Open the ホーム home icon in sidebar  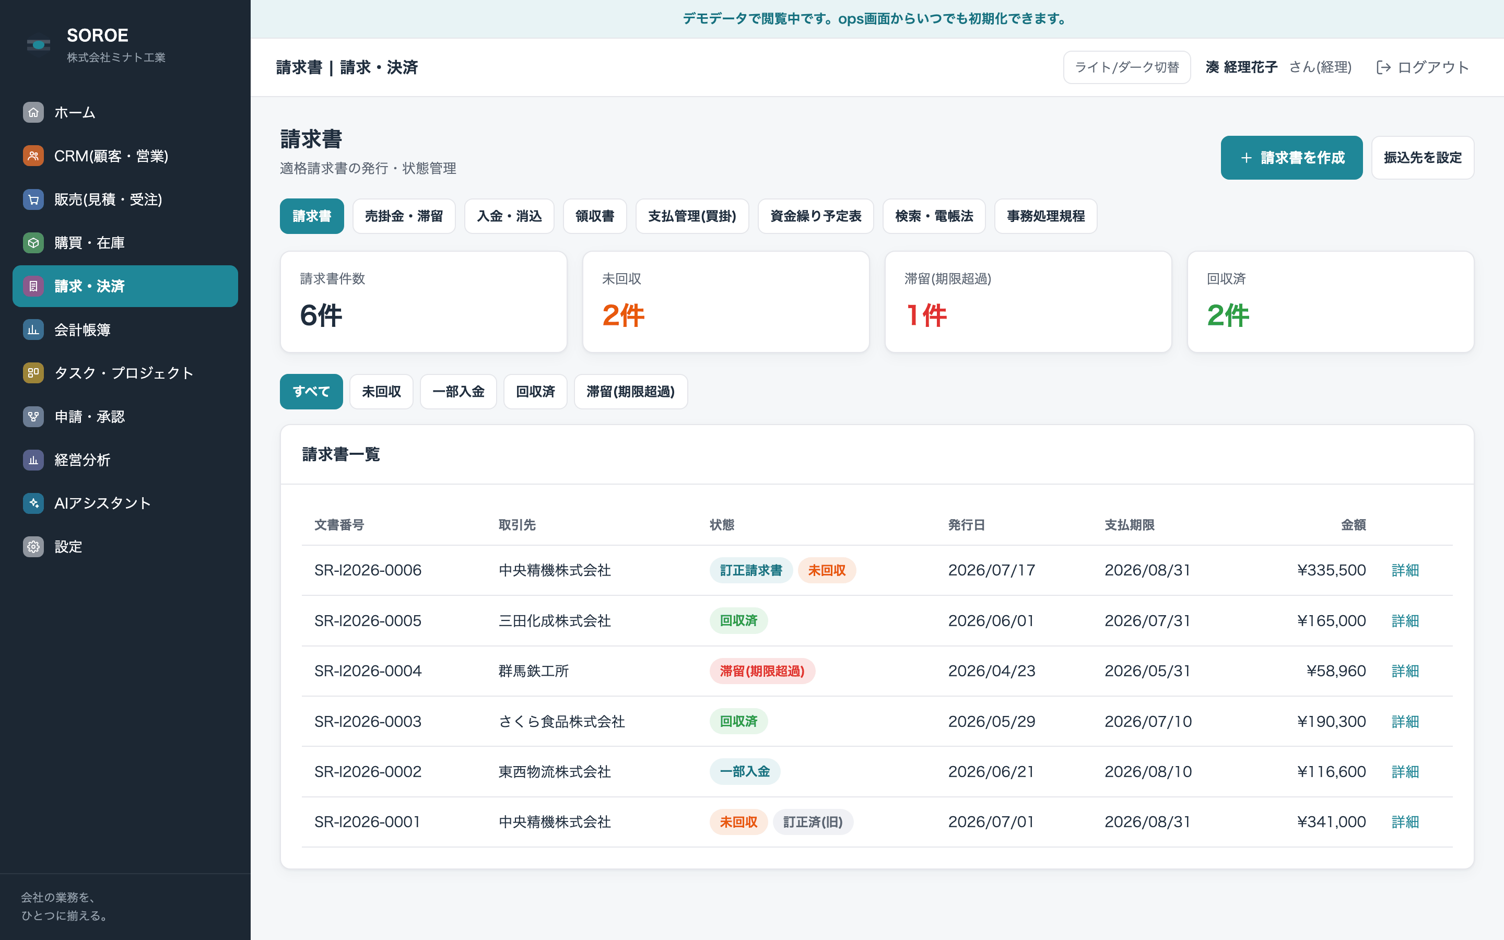(x=33, y=112)
